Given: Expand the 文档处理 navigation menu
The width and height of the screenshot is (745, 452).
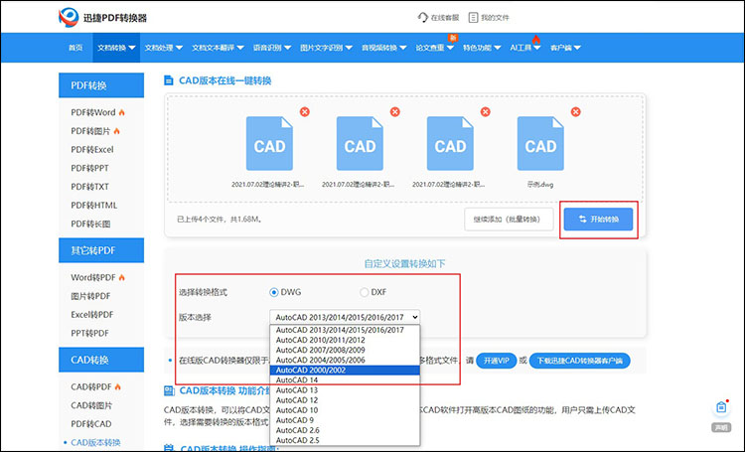Looking at the screenshot, I should [x=164, y=48].
